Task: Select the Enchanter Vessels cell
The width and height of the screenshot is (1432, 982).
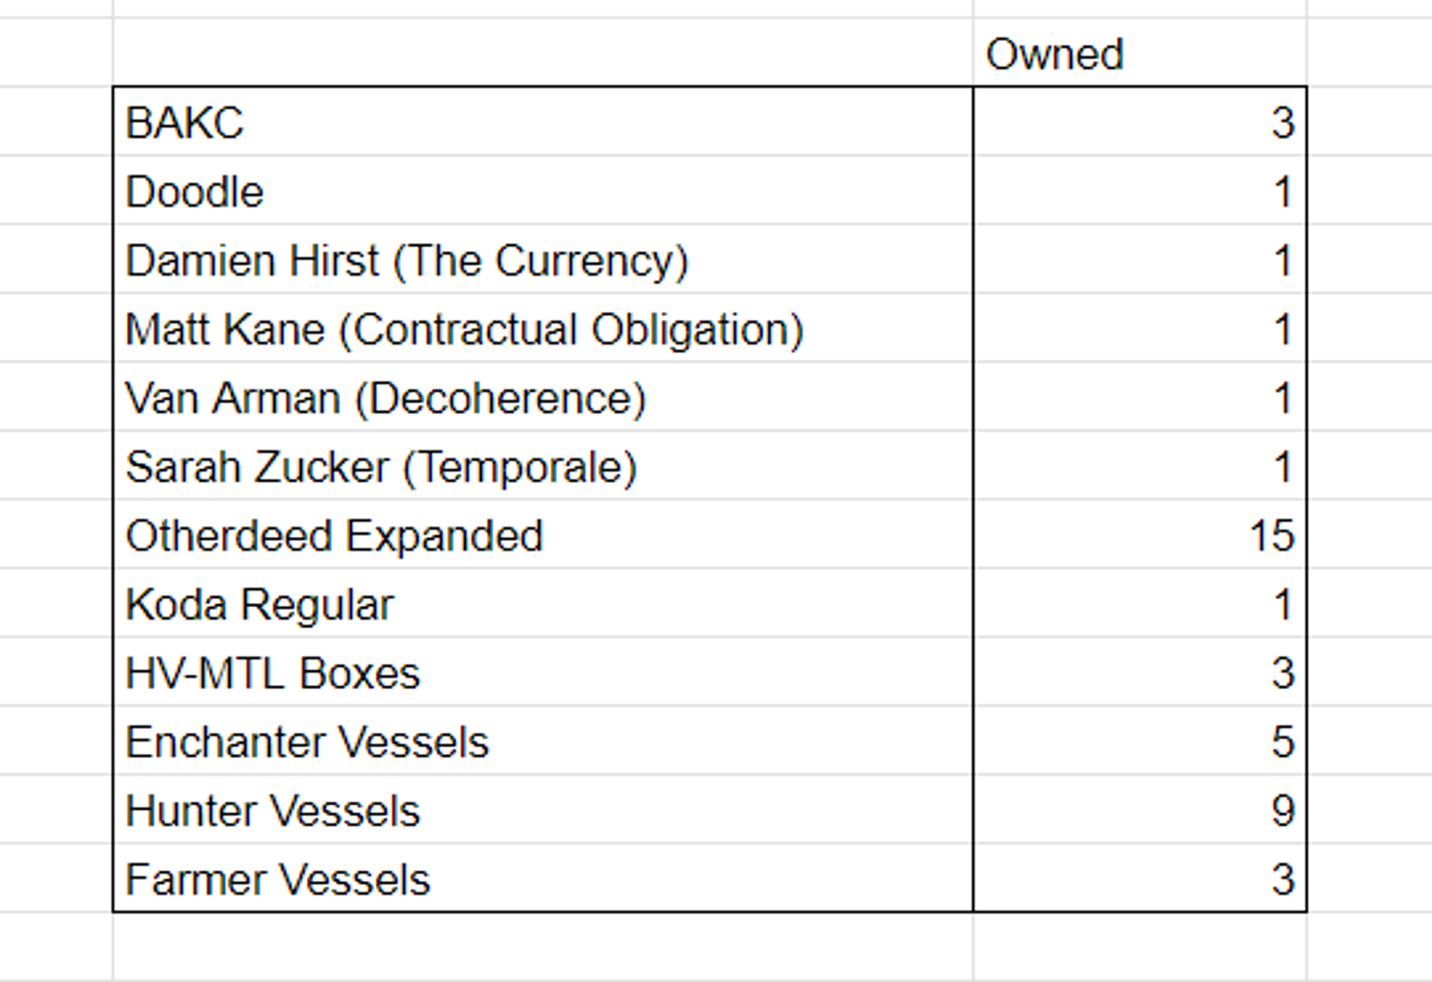Action: 306,742
